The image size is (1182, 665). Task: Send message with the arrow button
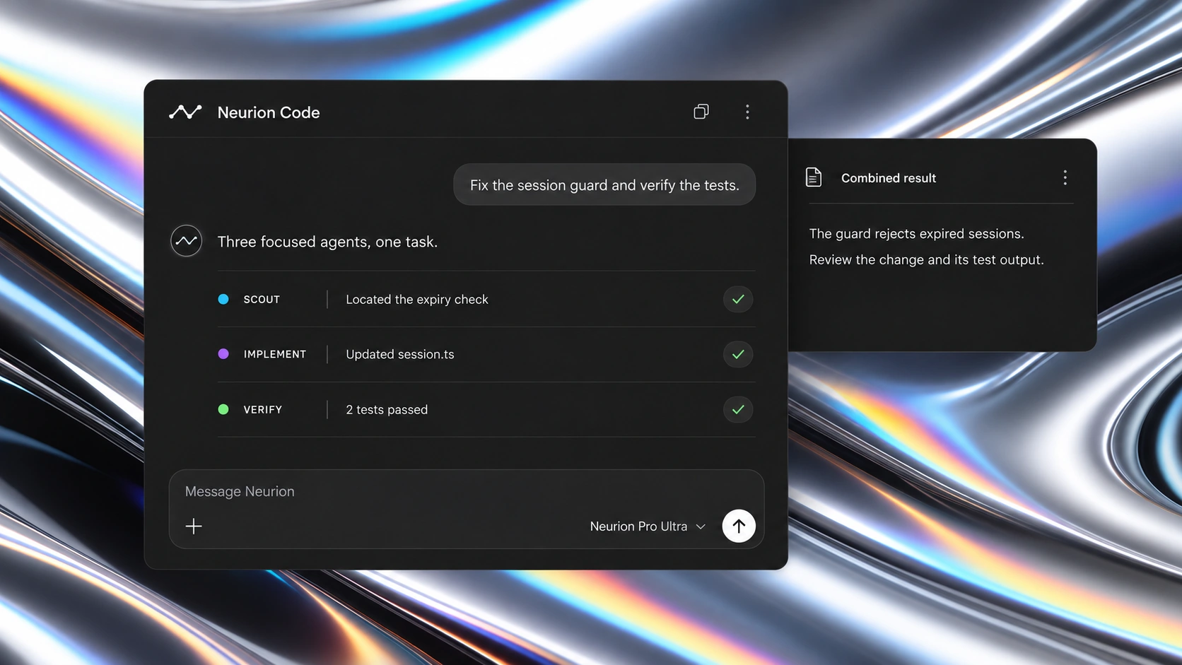tap(739, 526)
